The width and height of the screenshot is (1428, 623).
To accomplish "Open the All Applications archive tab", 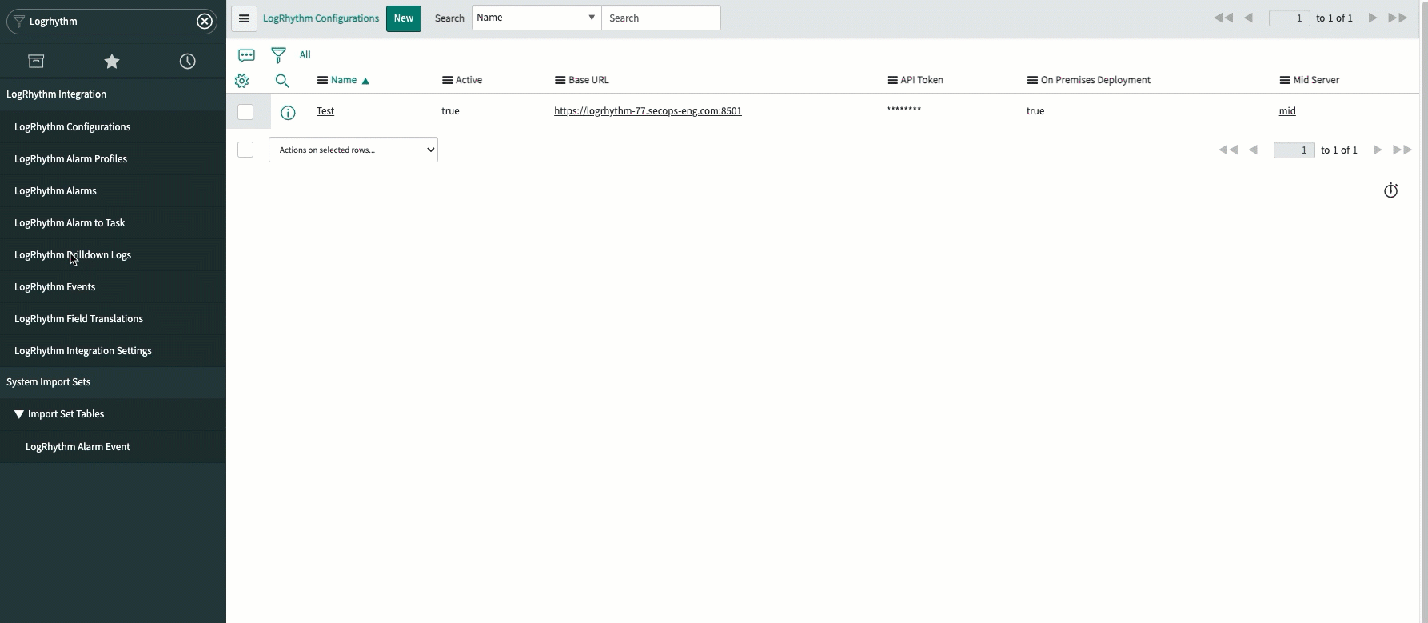I will click(x=36, y=61).
